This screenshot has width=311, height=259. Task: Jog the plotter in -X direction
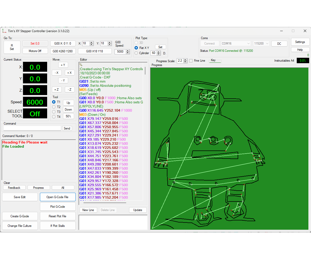click(56, 73)
